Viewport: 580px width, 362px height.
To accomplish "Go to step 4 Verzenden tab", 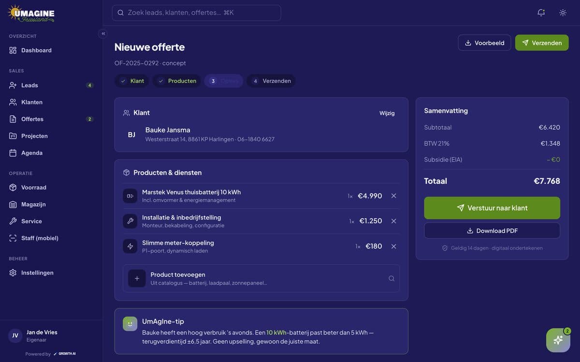I will point(271,81).
